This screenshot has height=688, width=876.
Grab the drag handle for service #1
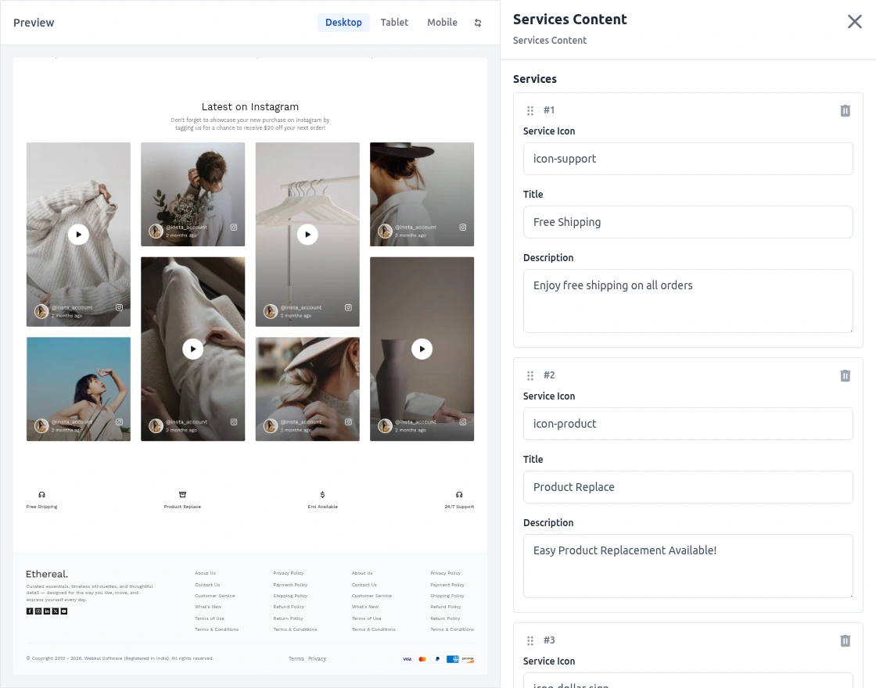click(x=530, y=110)
